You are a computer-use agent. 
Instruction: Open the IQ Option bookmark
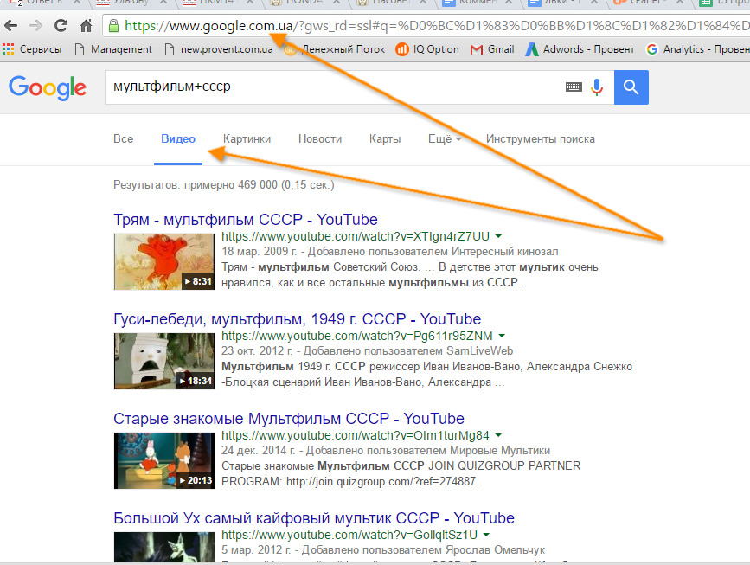pyautogui.click(x=427, y=48)
